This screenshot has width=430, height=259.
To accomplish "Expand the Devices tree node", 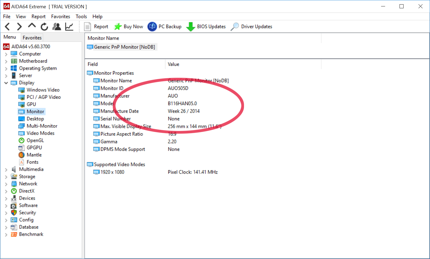I will [6, 198].
